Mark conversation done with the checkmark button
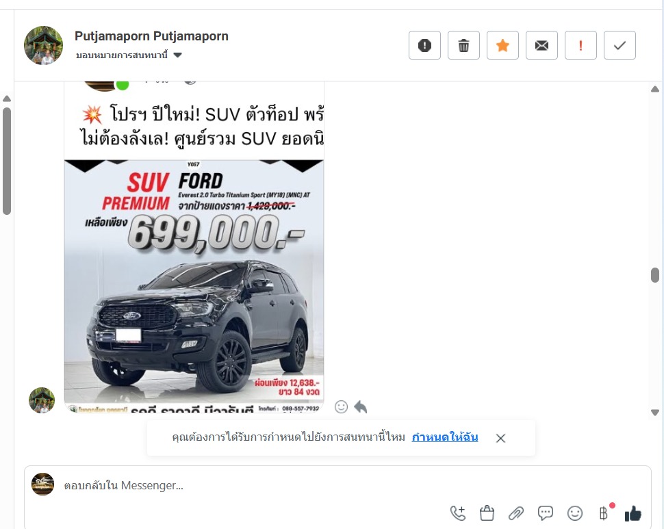 coord(620,45)
